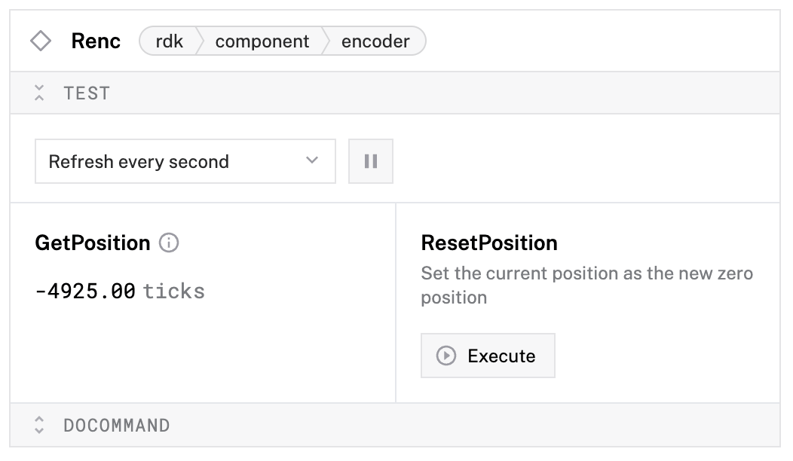
Task: Click the info icon next to GetPosition
Action: pyautogui.click(x=170, y=243)
